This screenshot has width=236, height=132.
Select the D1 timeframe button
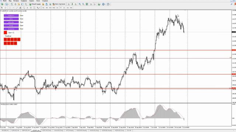tap(64, 8)
